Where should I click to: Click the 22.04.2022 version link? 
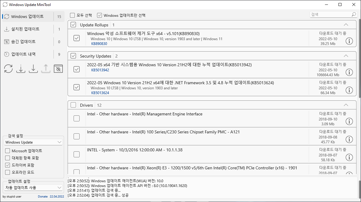(x=57, y=197)
